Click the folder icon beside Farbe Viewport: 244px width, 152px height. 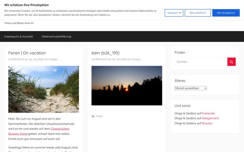coord(93,116)
